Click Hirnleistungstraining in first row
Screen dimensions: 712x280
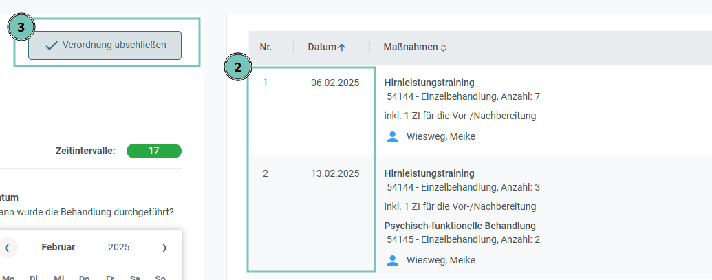coord(429,83)
